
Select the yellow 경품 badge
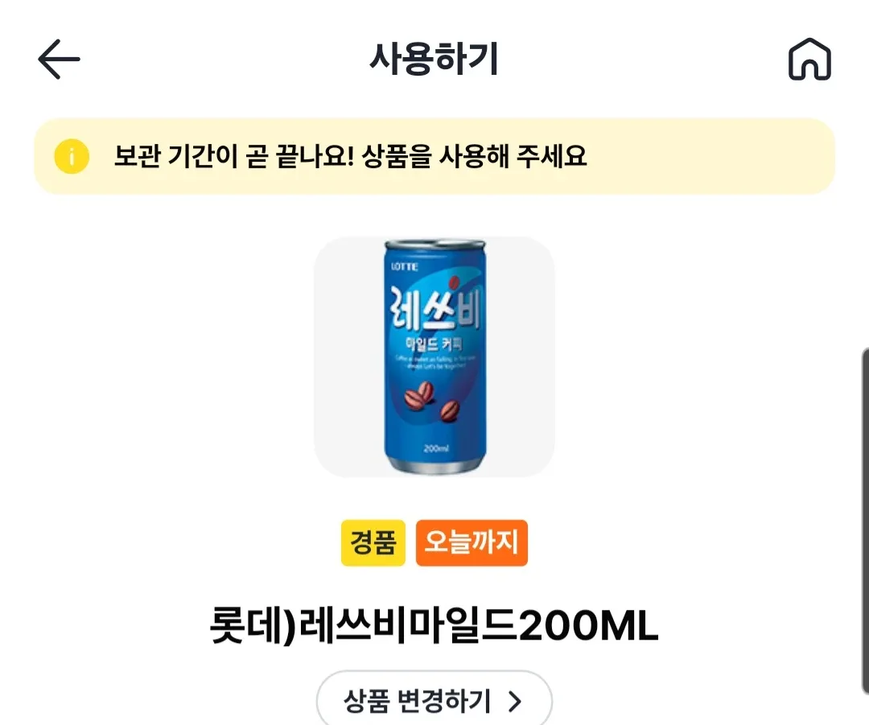(373, 542)
